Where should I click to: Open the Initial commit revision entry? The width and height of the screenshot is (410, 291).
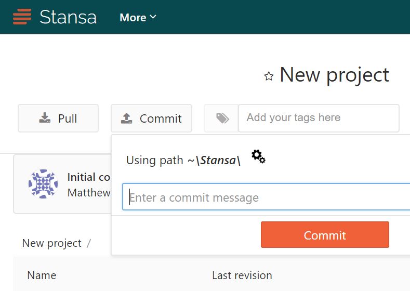coord(89,177)
